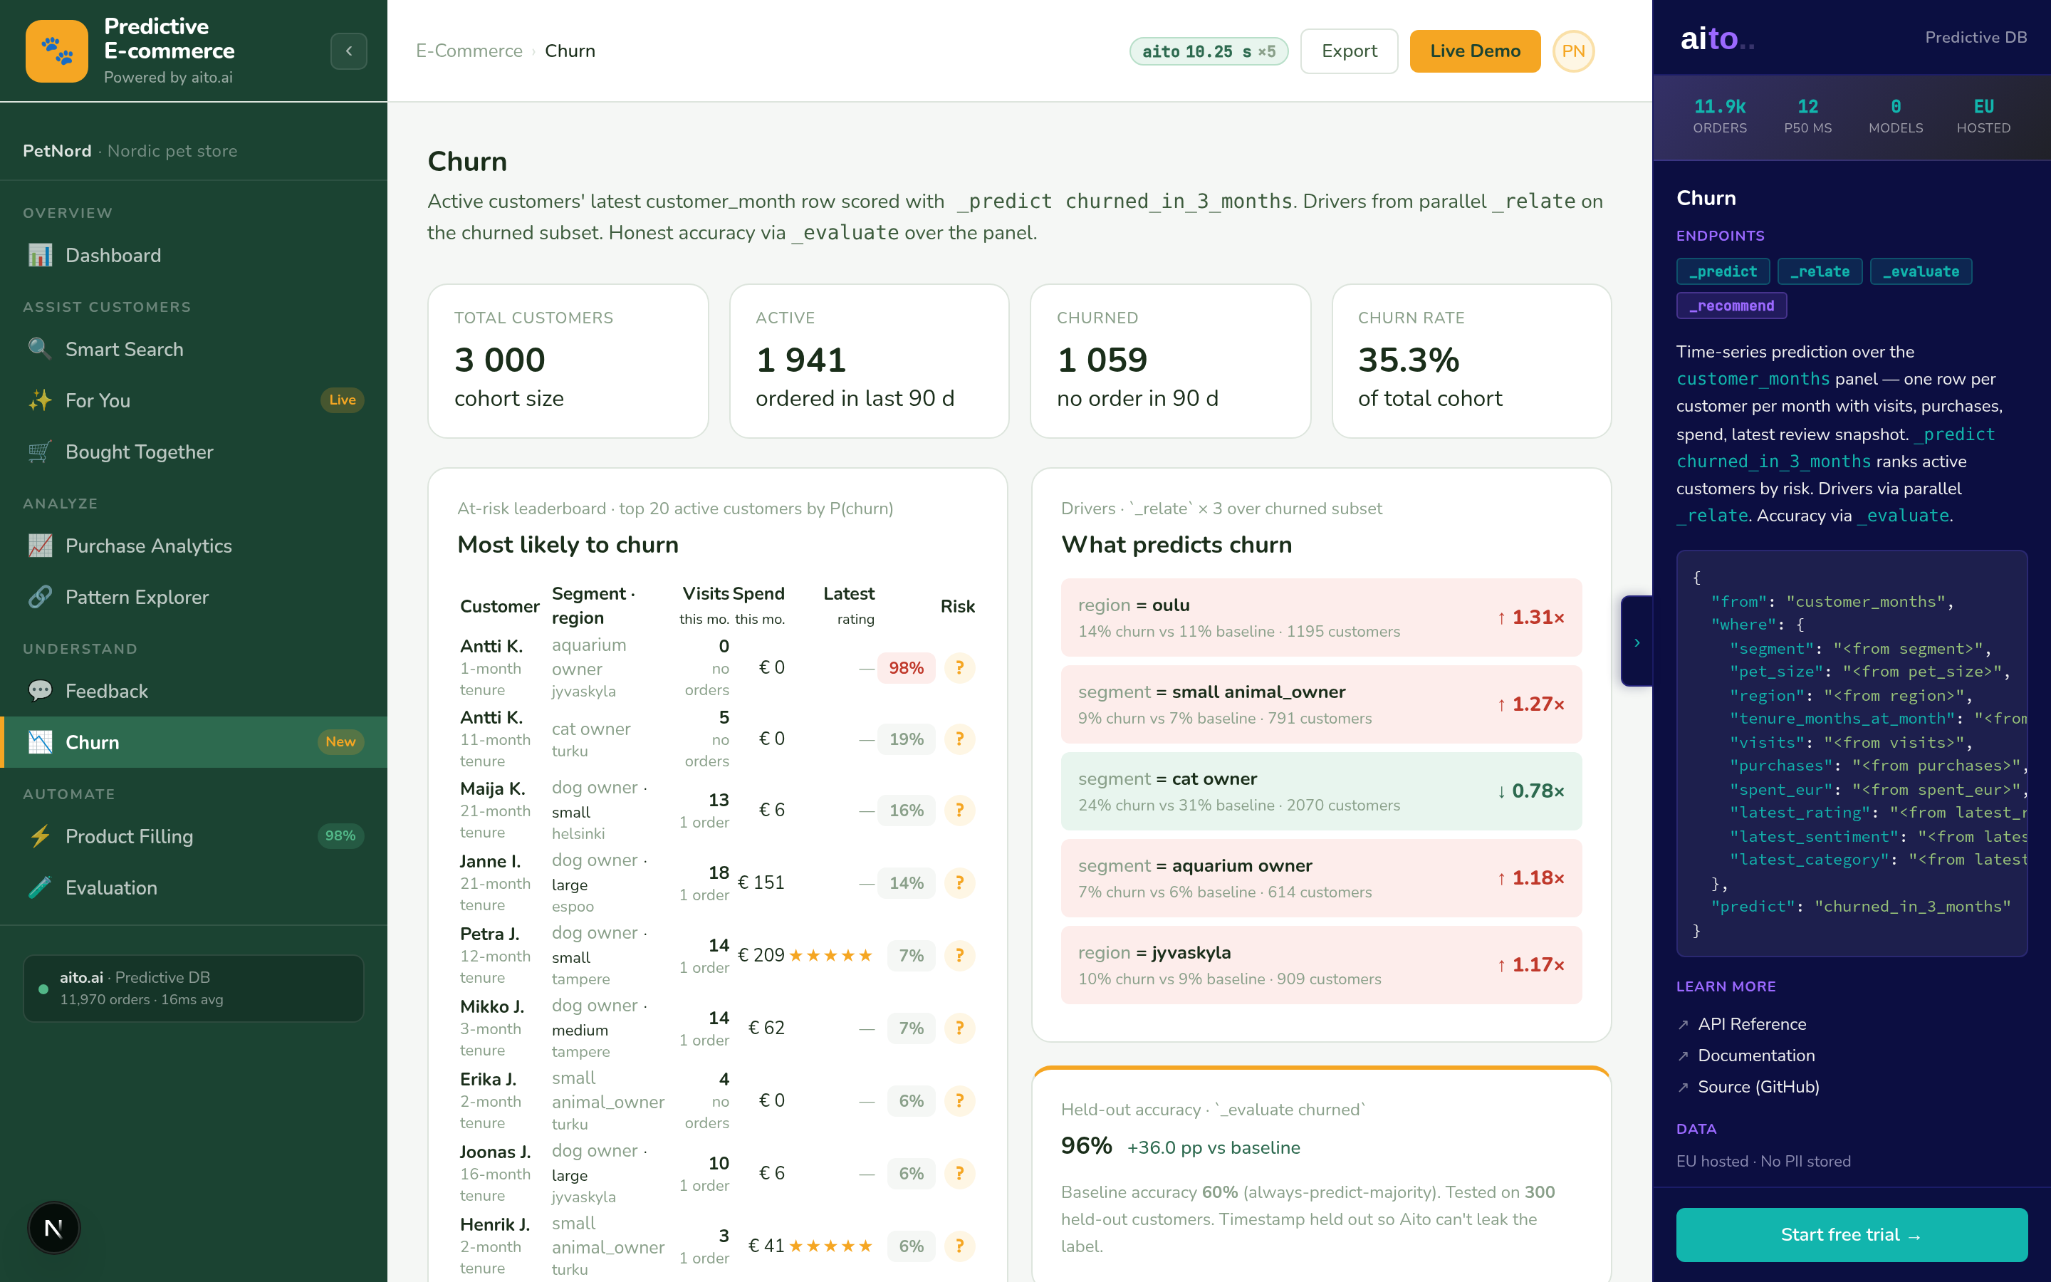The image size is (2051, 1282).
Task: Open Bought Together page
Action: click(193, 452)
